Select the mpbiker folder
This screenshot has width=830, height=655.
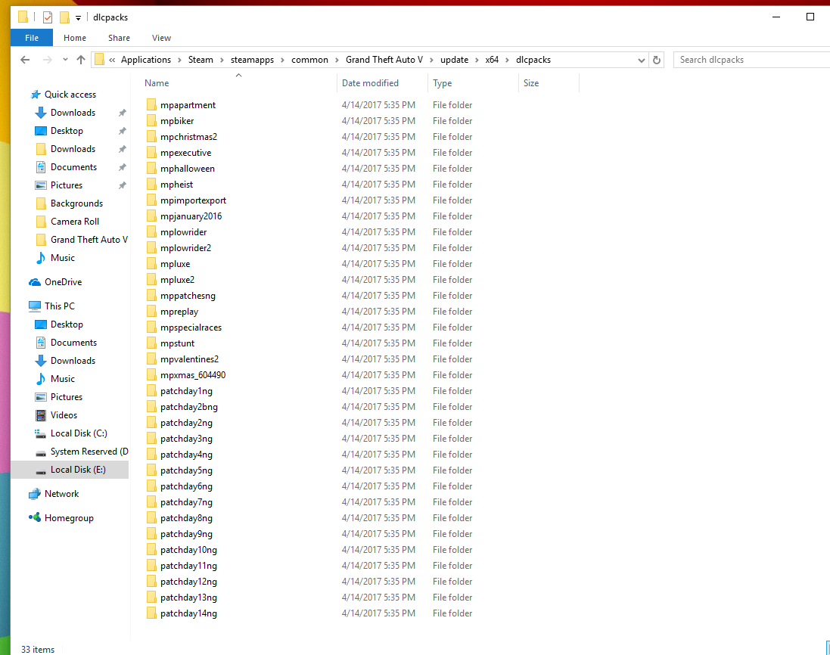177,120
